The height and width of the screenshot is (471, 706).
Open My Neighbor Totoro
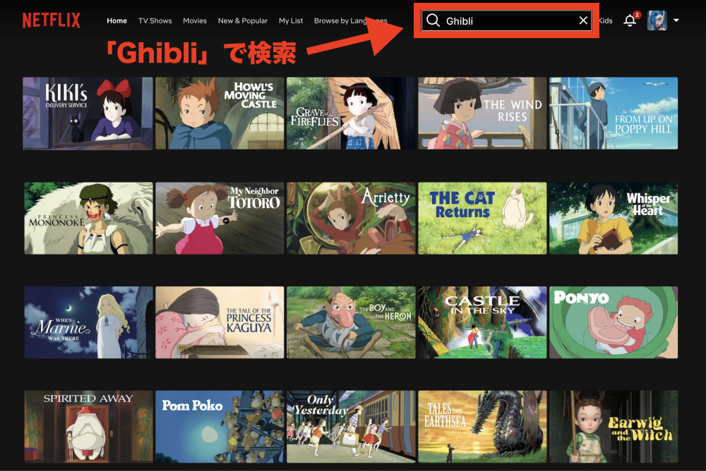pos(220,218)
